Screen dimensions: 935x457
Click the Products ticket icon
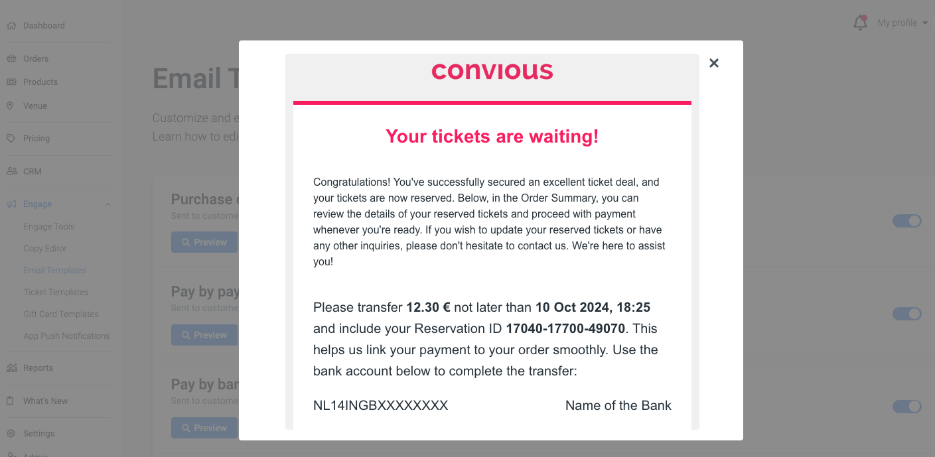pyautogui.click(x=11, y=82)
